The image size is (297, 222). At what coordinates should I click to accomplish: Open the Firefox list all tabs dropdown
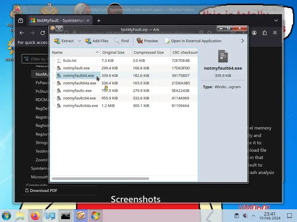(276, 21)
